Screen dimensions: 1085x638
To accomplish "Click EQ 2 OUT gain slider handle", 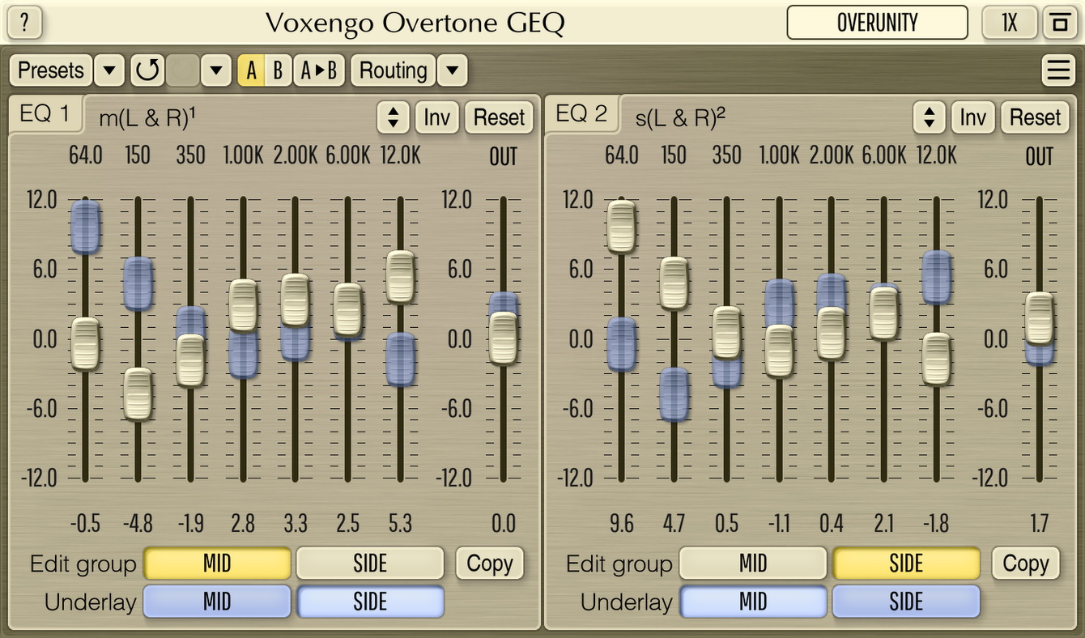I will click(1039, 319).
